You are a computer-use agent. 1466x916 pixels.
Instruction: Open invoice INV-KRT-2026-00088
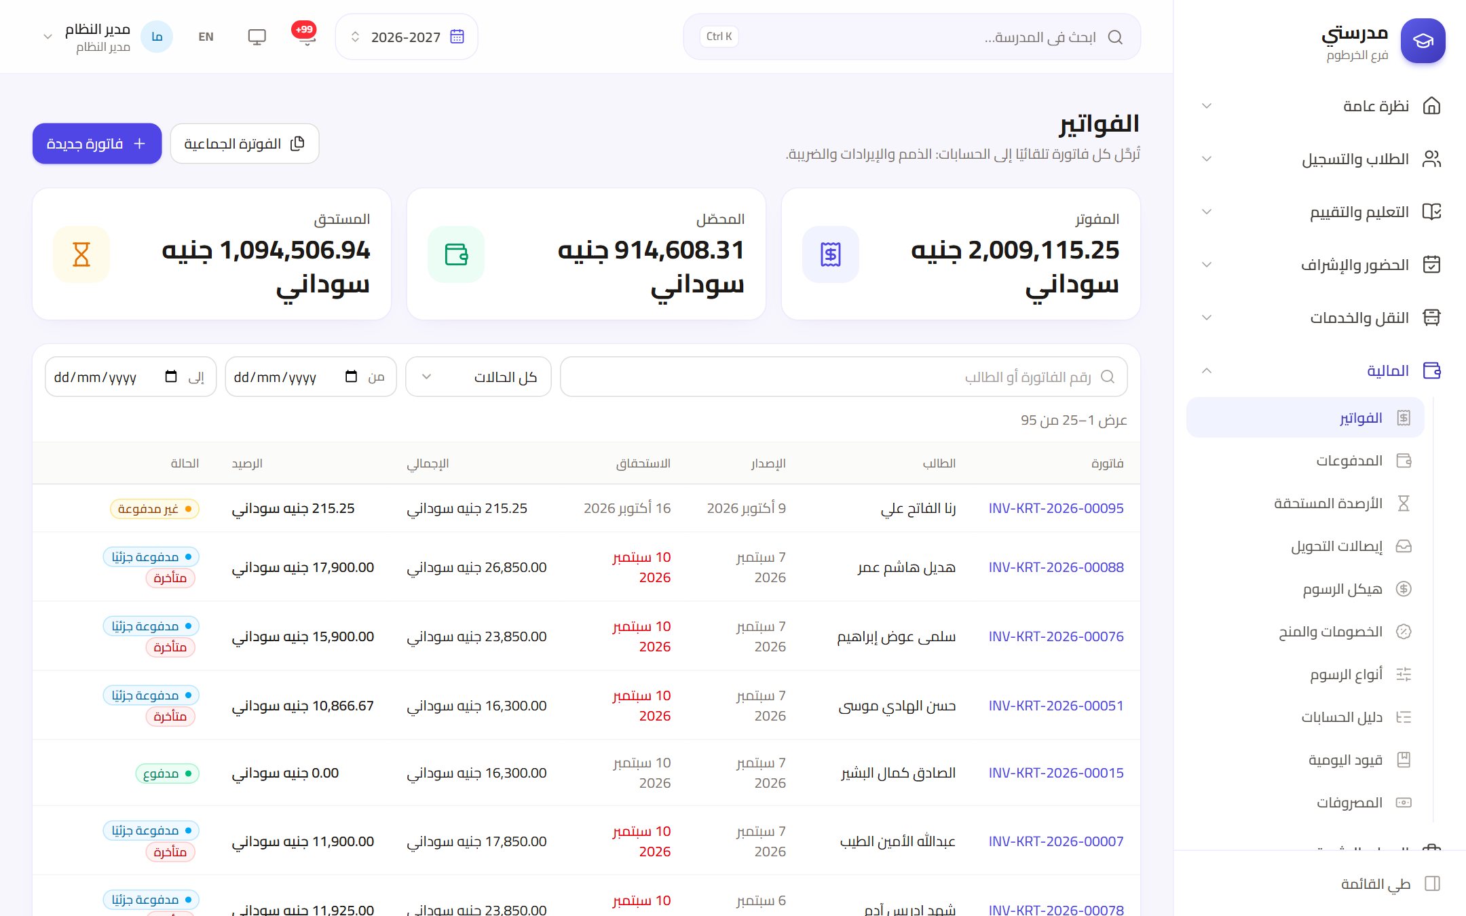point(1055,567)
